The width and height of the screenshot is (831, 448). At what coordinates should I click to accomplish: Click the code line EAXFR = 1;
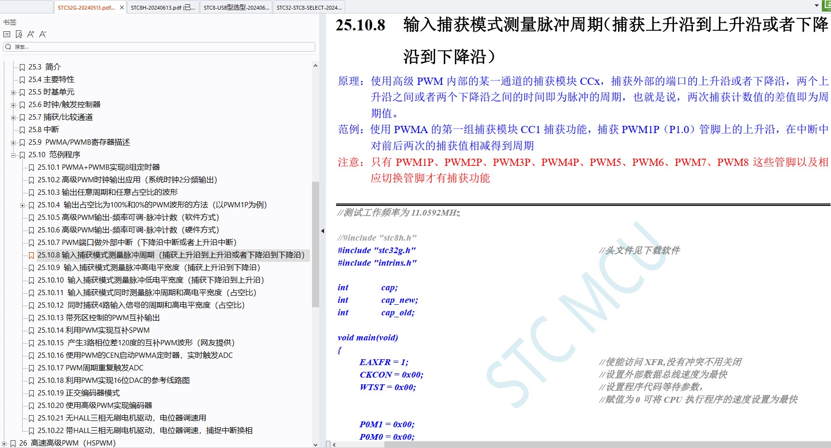(384, 362)
